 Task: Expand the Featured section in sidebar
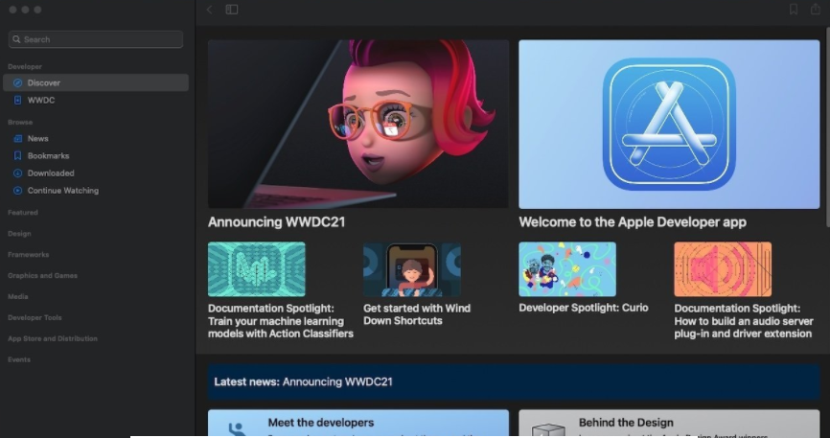[x=23, y=213]
